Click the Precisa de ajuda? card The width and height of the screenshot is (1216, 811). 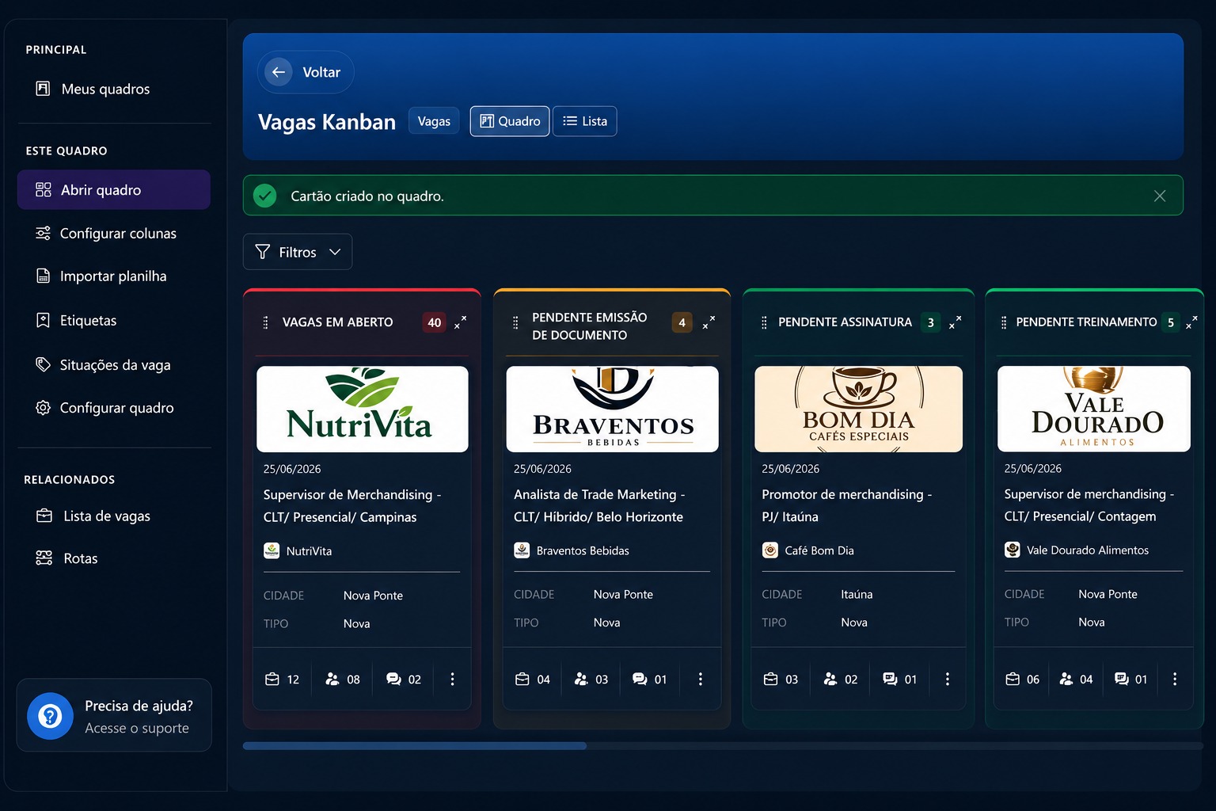pos(114,715)
